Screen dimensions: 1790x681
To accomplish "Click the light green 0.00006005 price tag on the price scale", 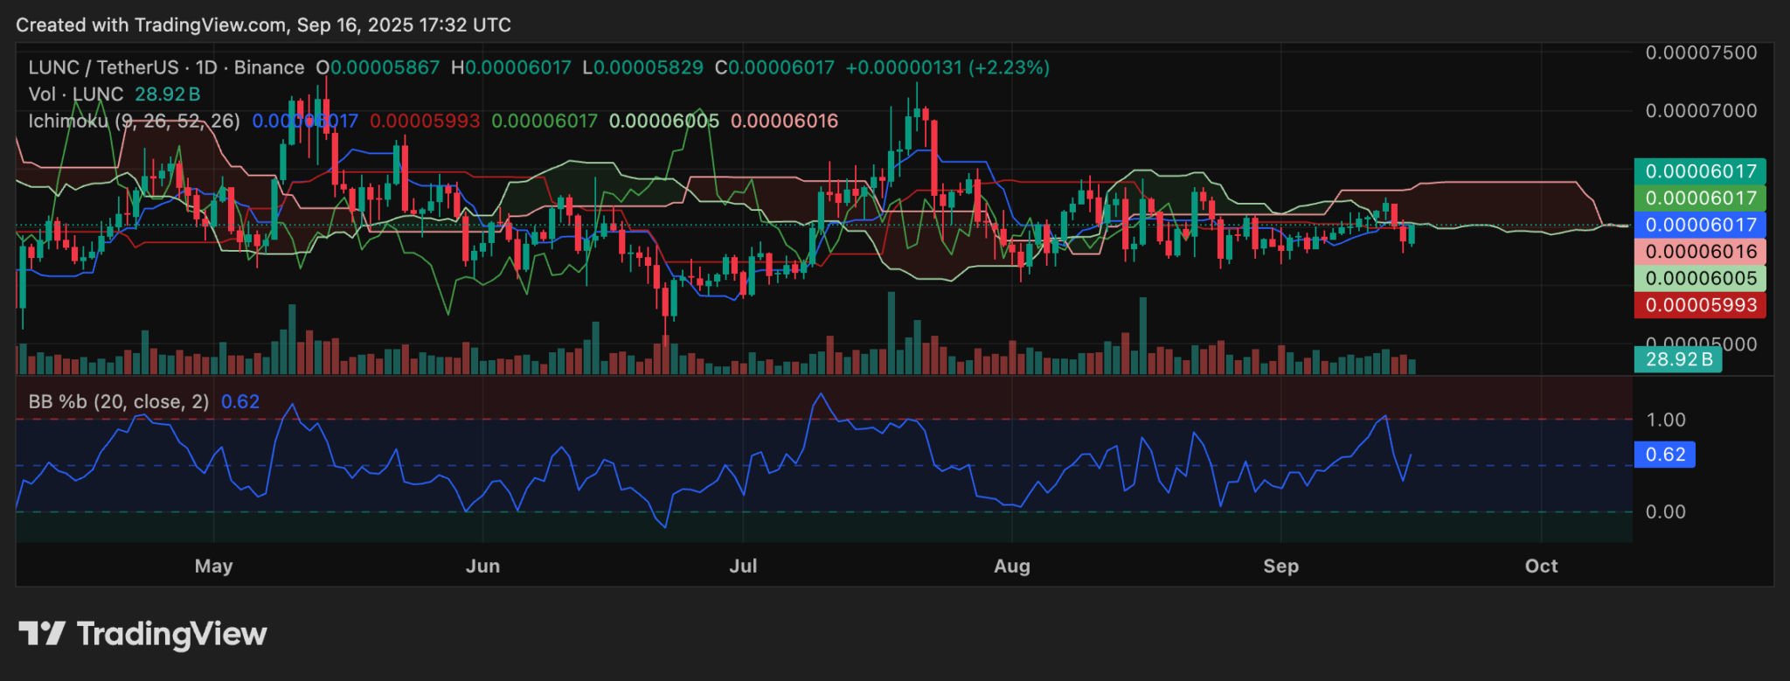I will (x=1700, y=278).
